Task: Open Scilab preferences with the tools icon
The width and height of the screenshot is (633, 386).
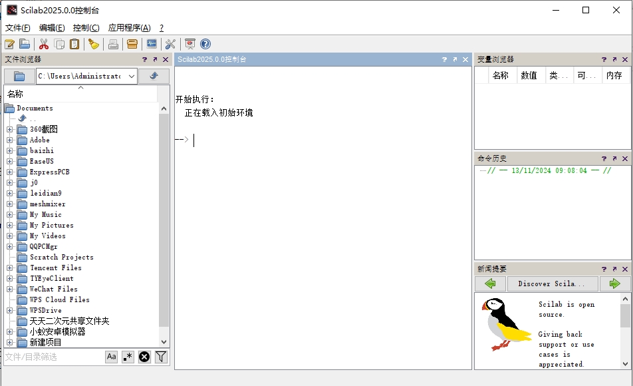Action: pos(170,44)
